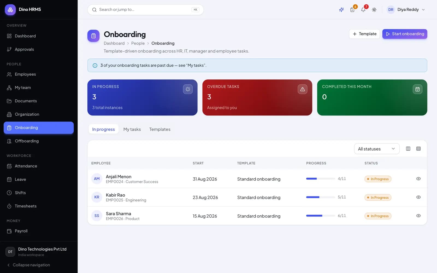Open Kabir Rao employee name
This screenshot has height=273, width=437.
(116, 195)
